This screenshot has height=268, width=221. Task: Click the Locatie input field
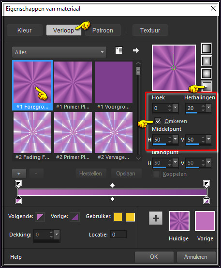(x=118, y=235)
